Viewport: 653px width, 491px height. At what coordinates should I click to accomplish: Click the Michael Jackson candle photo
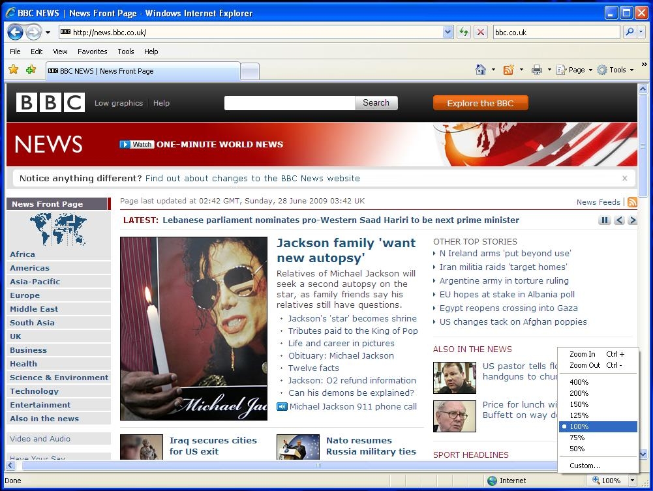pos(194,328)
